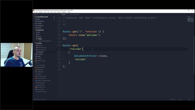This screenshot has width=195, height=110.
Task: Place cursor on 'SaludoController::class' text
Action: (91, 56)
